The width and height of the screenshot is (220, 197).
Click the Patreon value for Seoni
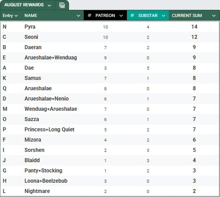[x=106, y=37]
